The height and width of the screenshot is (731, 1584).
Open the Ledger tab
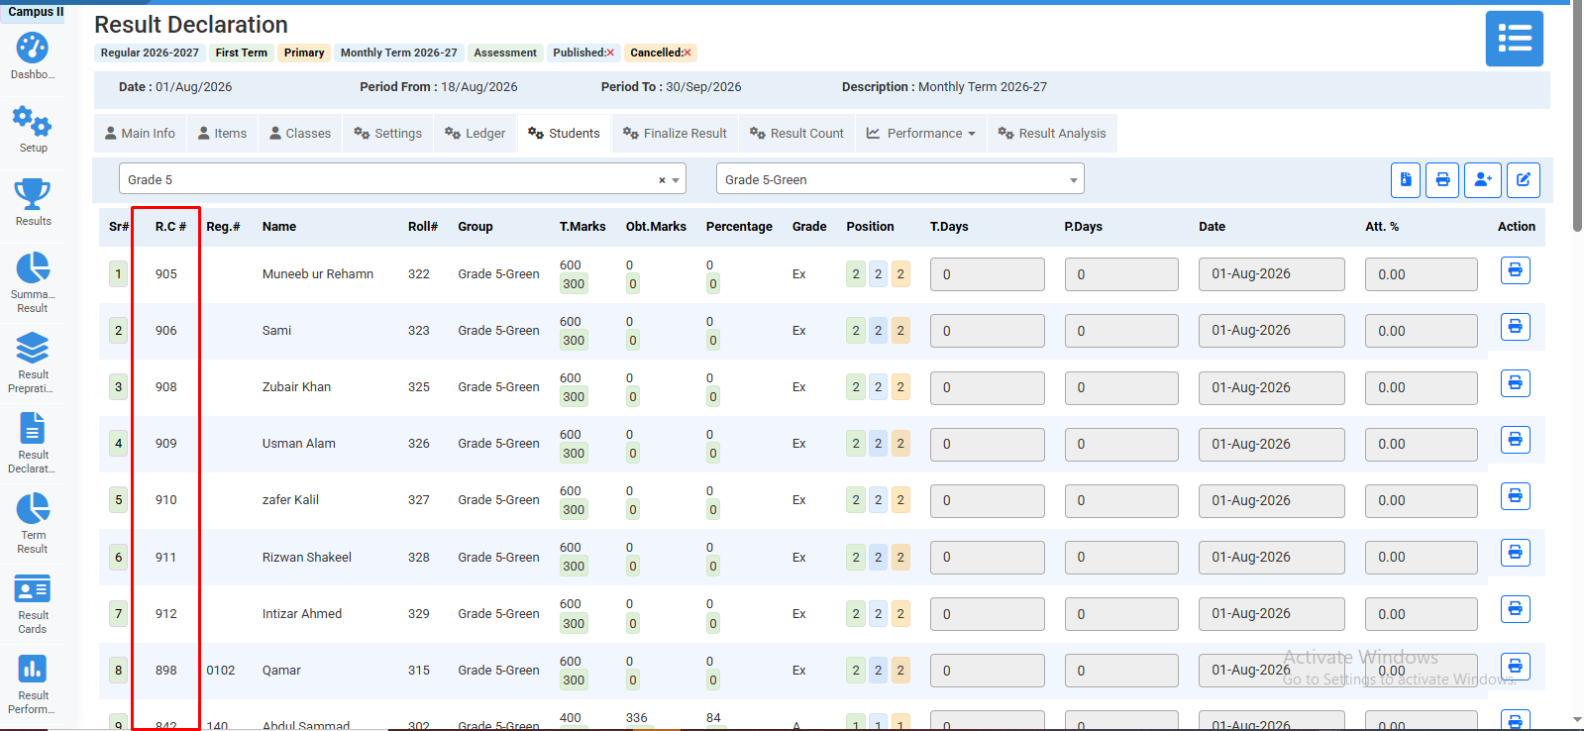[x=475, y=134]
